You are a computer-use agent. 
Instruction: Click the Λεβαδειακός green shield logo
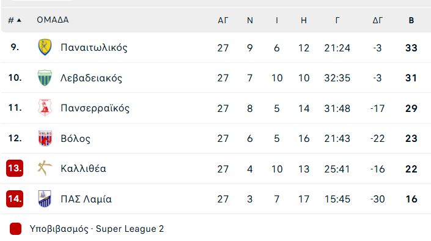(45, 78)
